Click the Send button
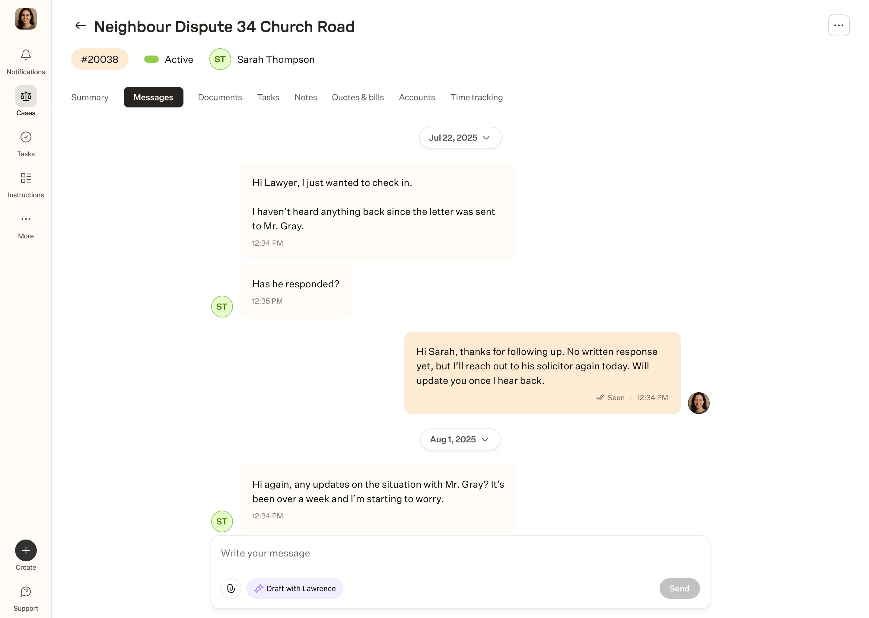 tap(679, 589)
